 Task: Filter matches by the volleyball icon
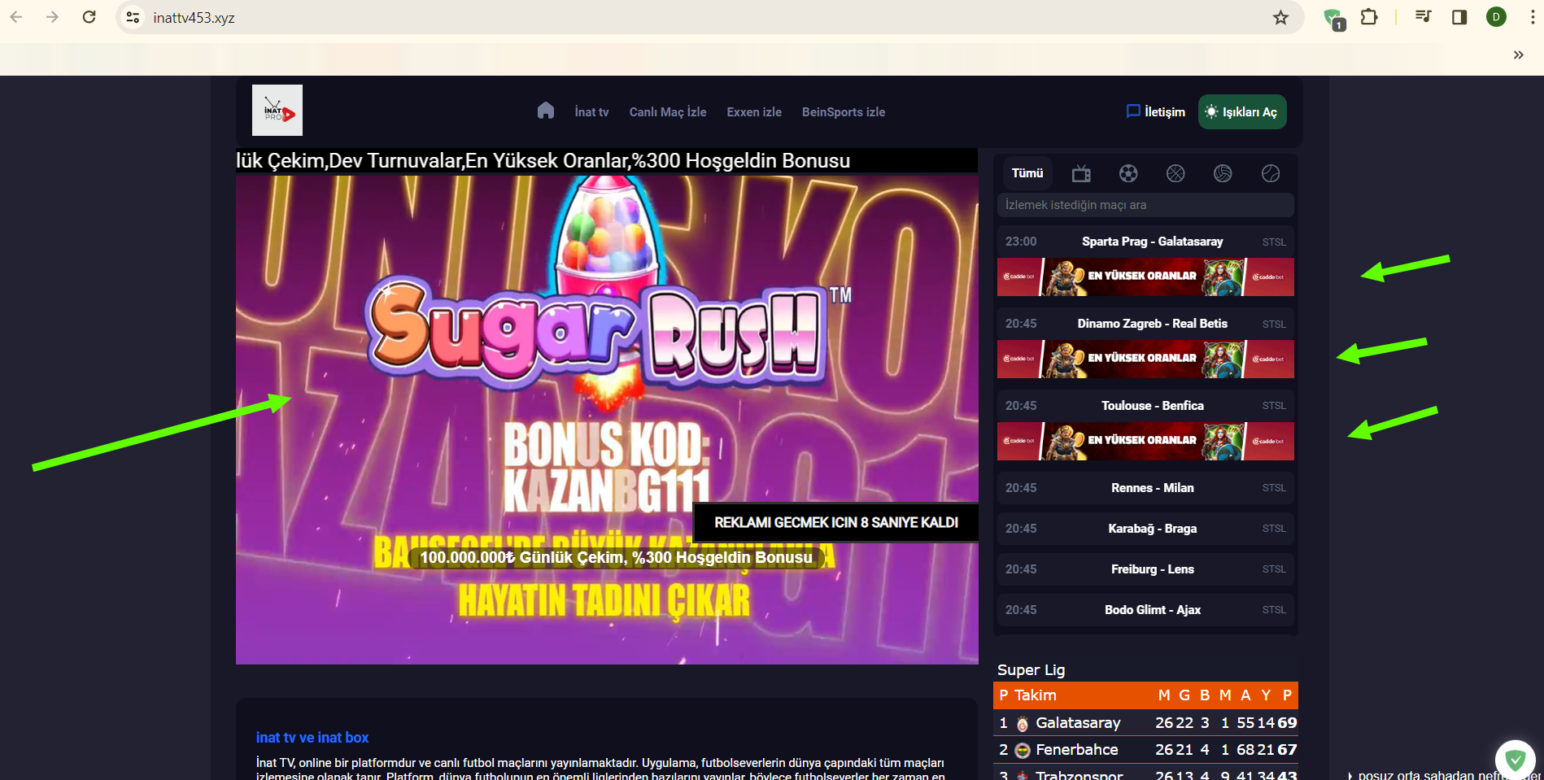pos(1223,173)
